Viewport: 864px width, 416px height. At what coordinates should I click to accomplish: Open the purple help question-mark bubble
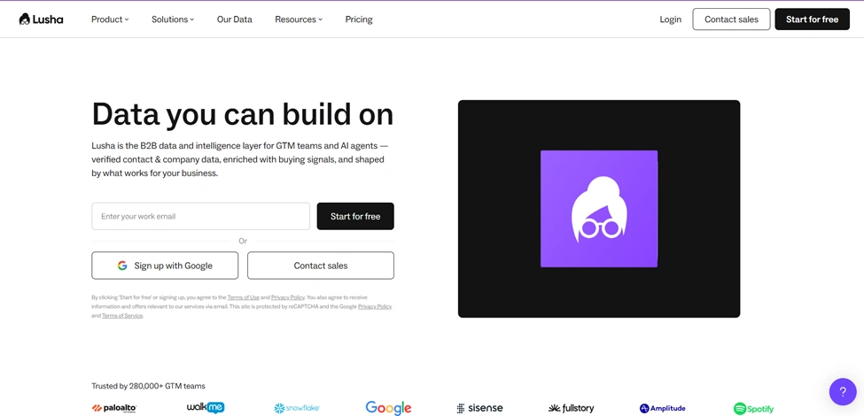[x=843, y=392]
